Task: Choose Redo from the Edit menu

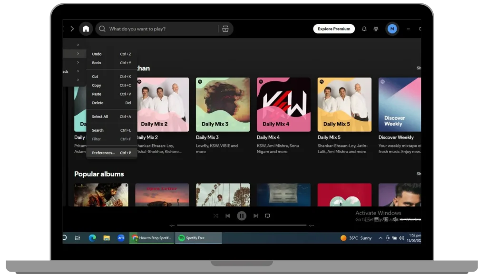Action: [x=111, y=63]
